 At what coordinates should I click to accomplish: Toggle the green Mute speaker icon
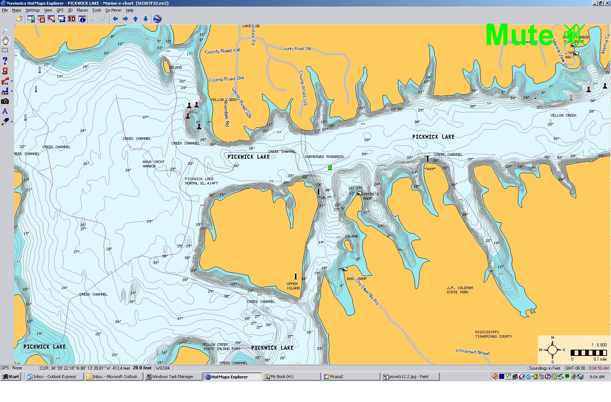[574, 35]
